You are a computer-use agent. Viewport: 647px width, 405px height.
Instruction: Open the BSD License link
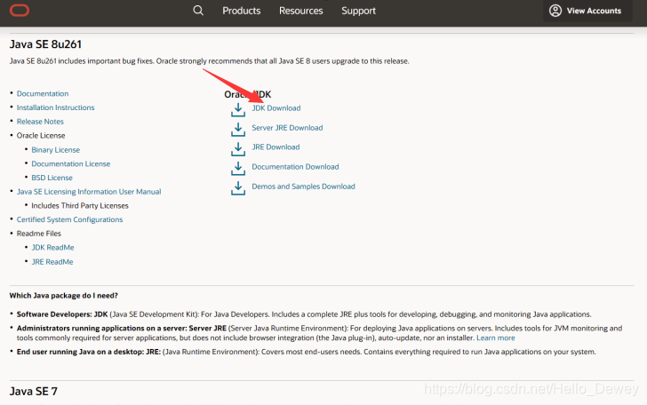[52, 178]
